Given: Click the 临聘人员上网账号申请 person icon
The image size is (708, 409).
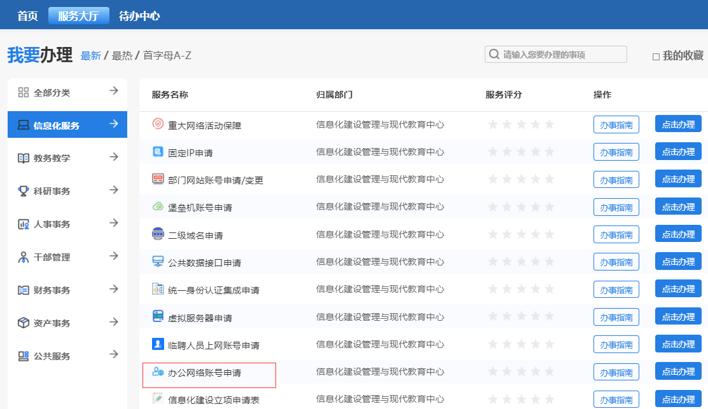Looking at the screenshot, I should click(x=158, y=344).
